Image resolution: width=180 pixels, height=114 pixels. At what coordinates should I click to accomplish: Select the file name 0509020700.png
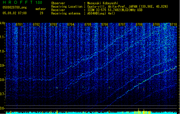coord(15,7)
